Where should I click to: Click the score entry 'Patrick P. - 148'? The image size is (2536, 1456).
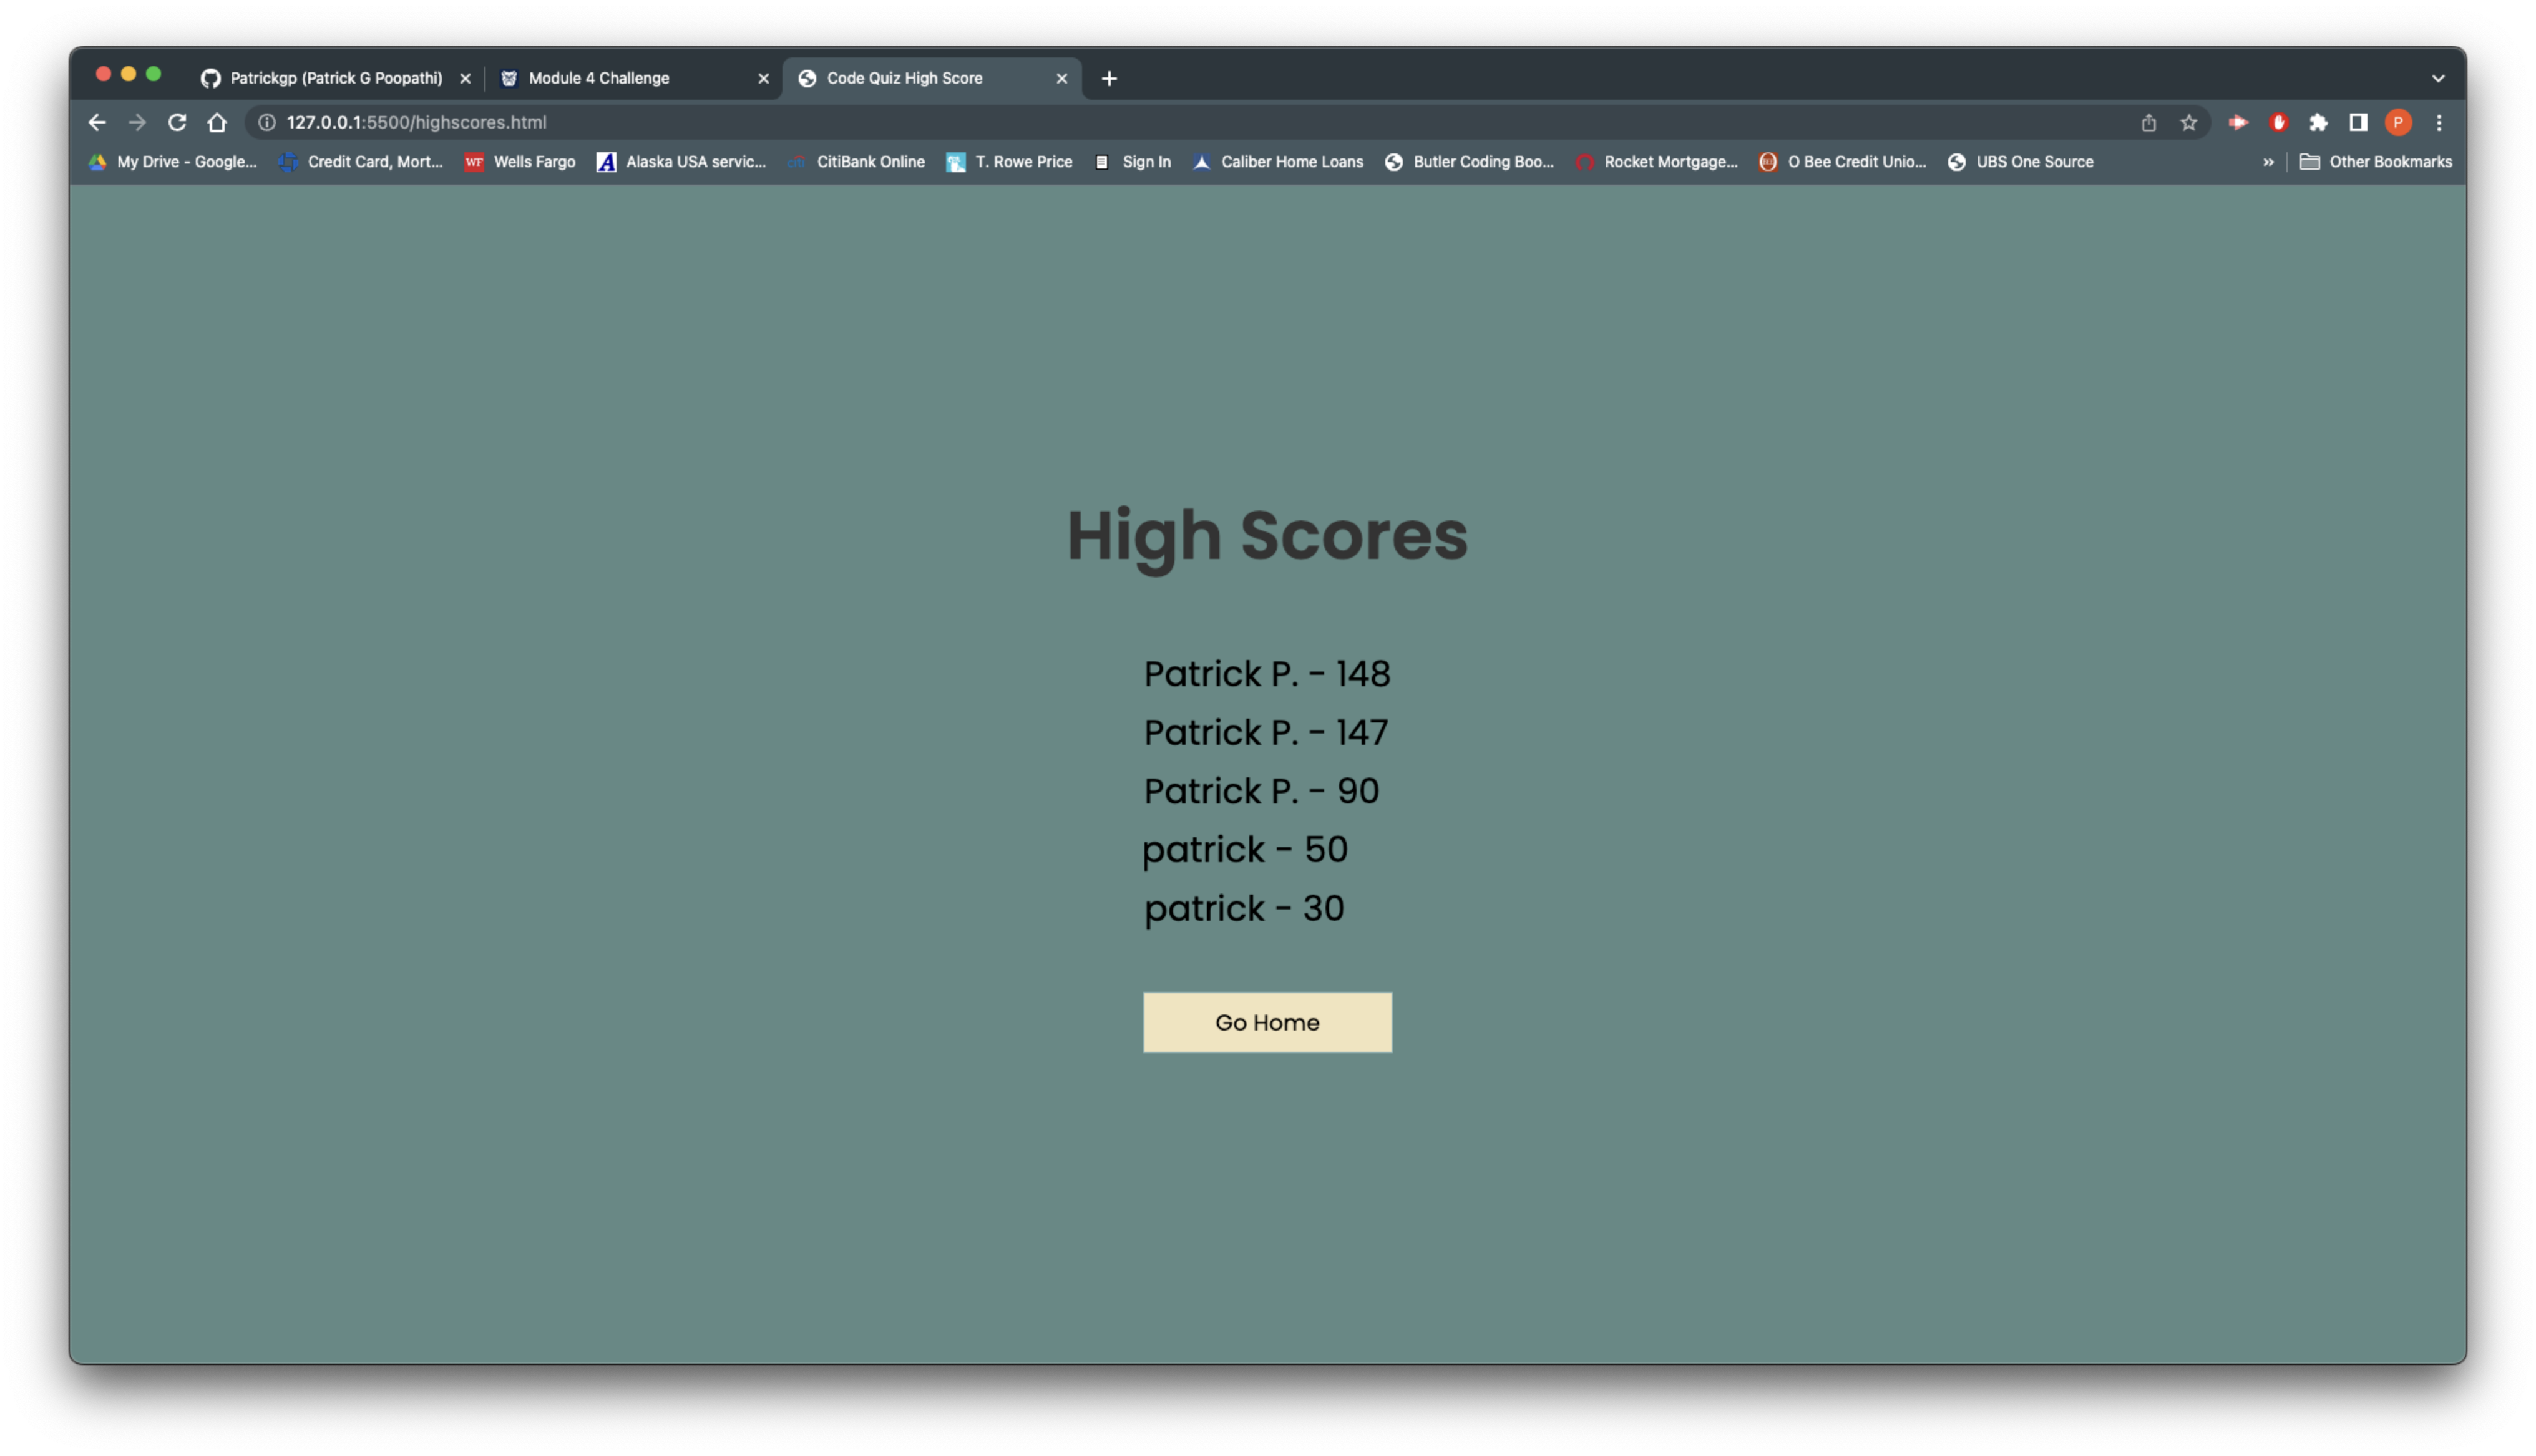1267,674
